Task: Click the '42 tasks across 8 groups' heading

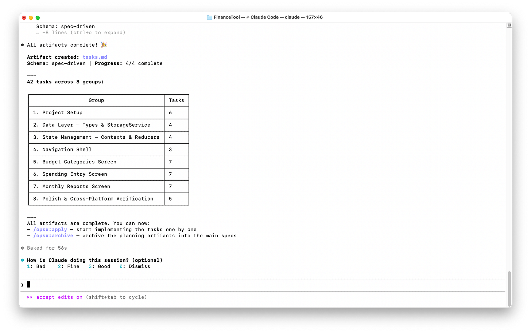Action: click(x=65, y=82)
